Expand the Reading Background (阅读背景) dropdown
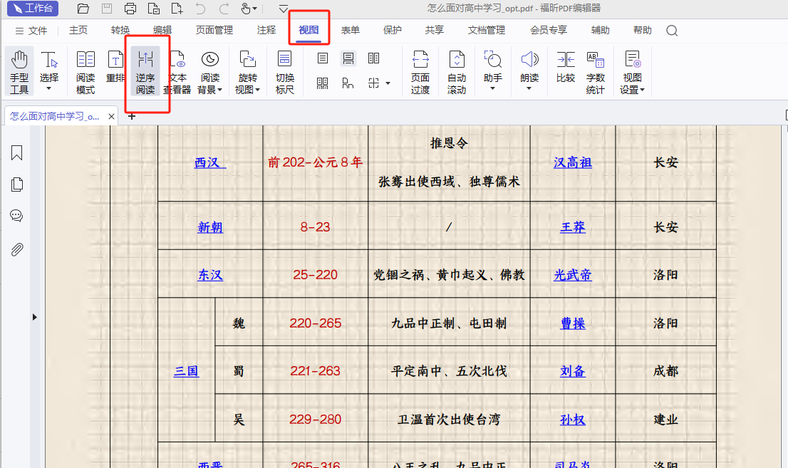The width and height of the screenshot is (788, 468). (209, 71)
